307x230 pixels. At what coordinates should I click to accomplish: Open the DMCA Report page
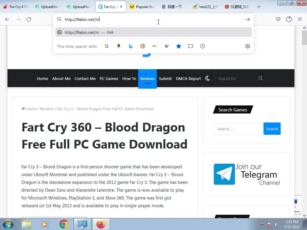click(x=188, y=79)
